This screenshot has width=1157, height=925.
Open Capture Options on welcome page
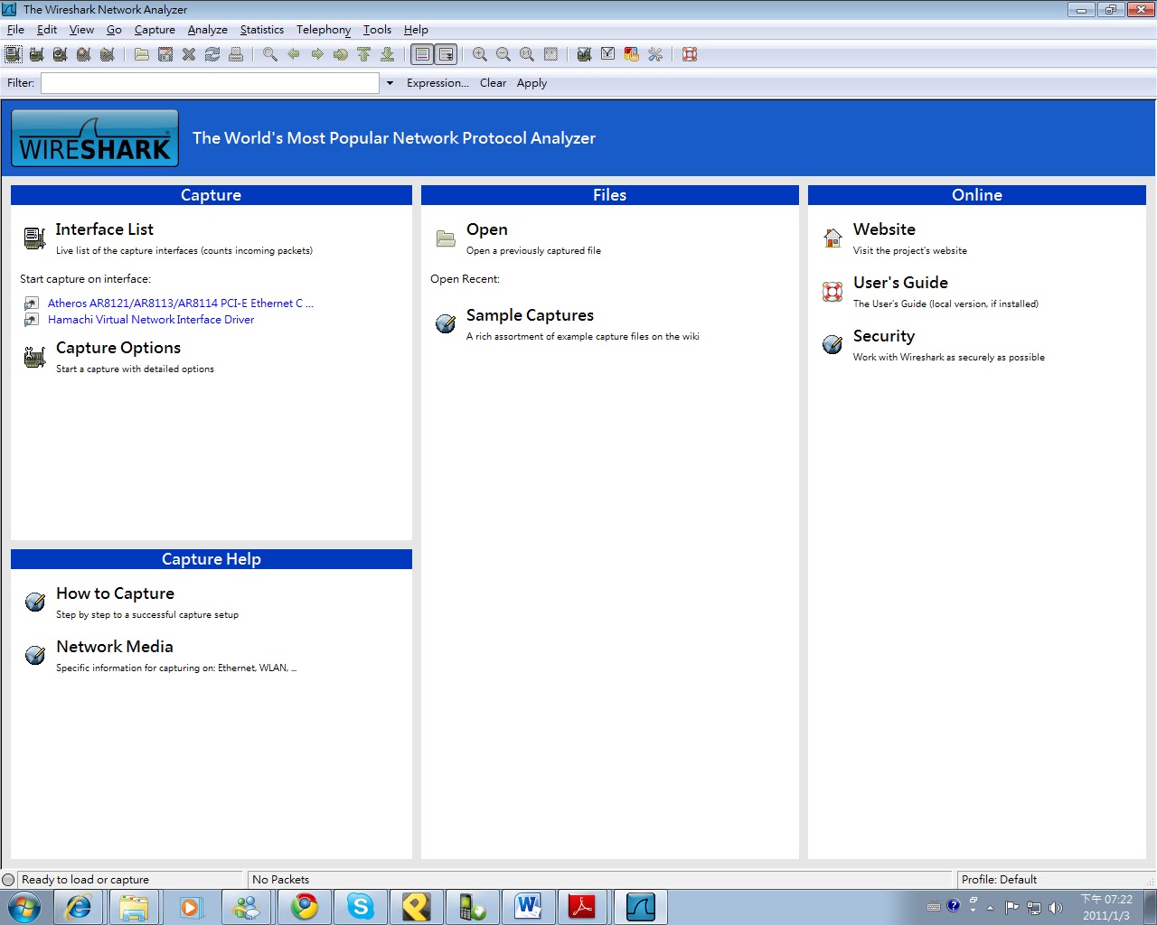click(x=118, y=348)
